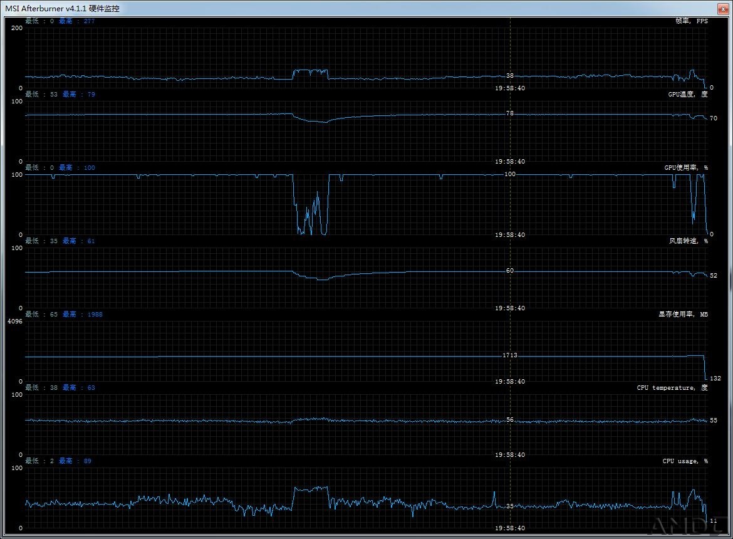Click the '200' axis maximum of FPS graph

click(x=17, y=28)
